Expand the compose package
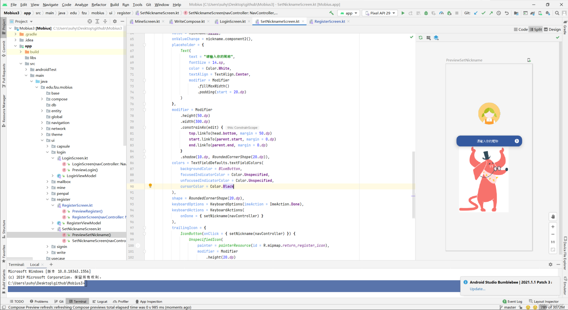 (x=42, y=99)
